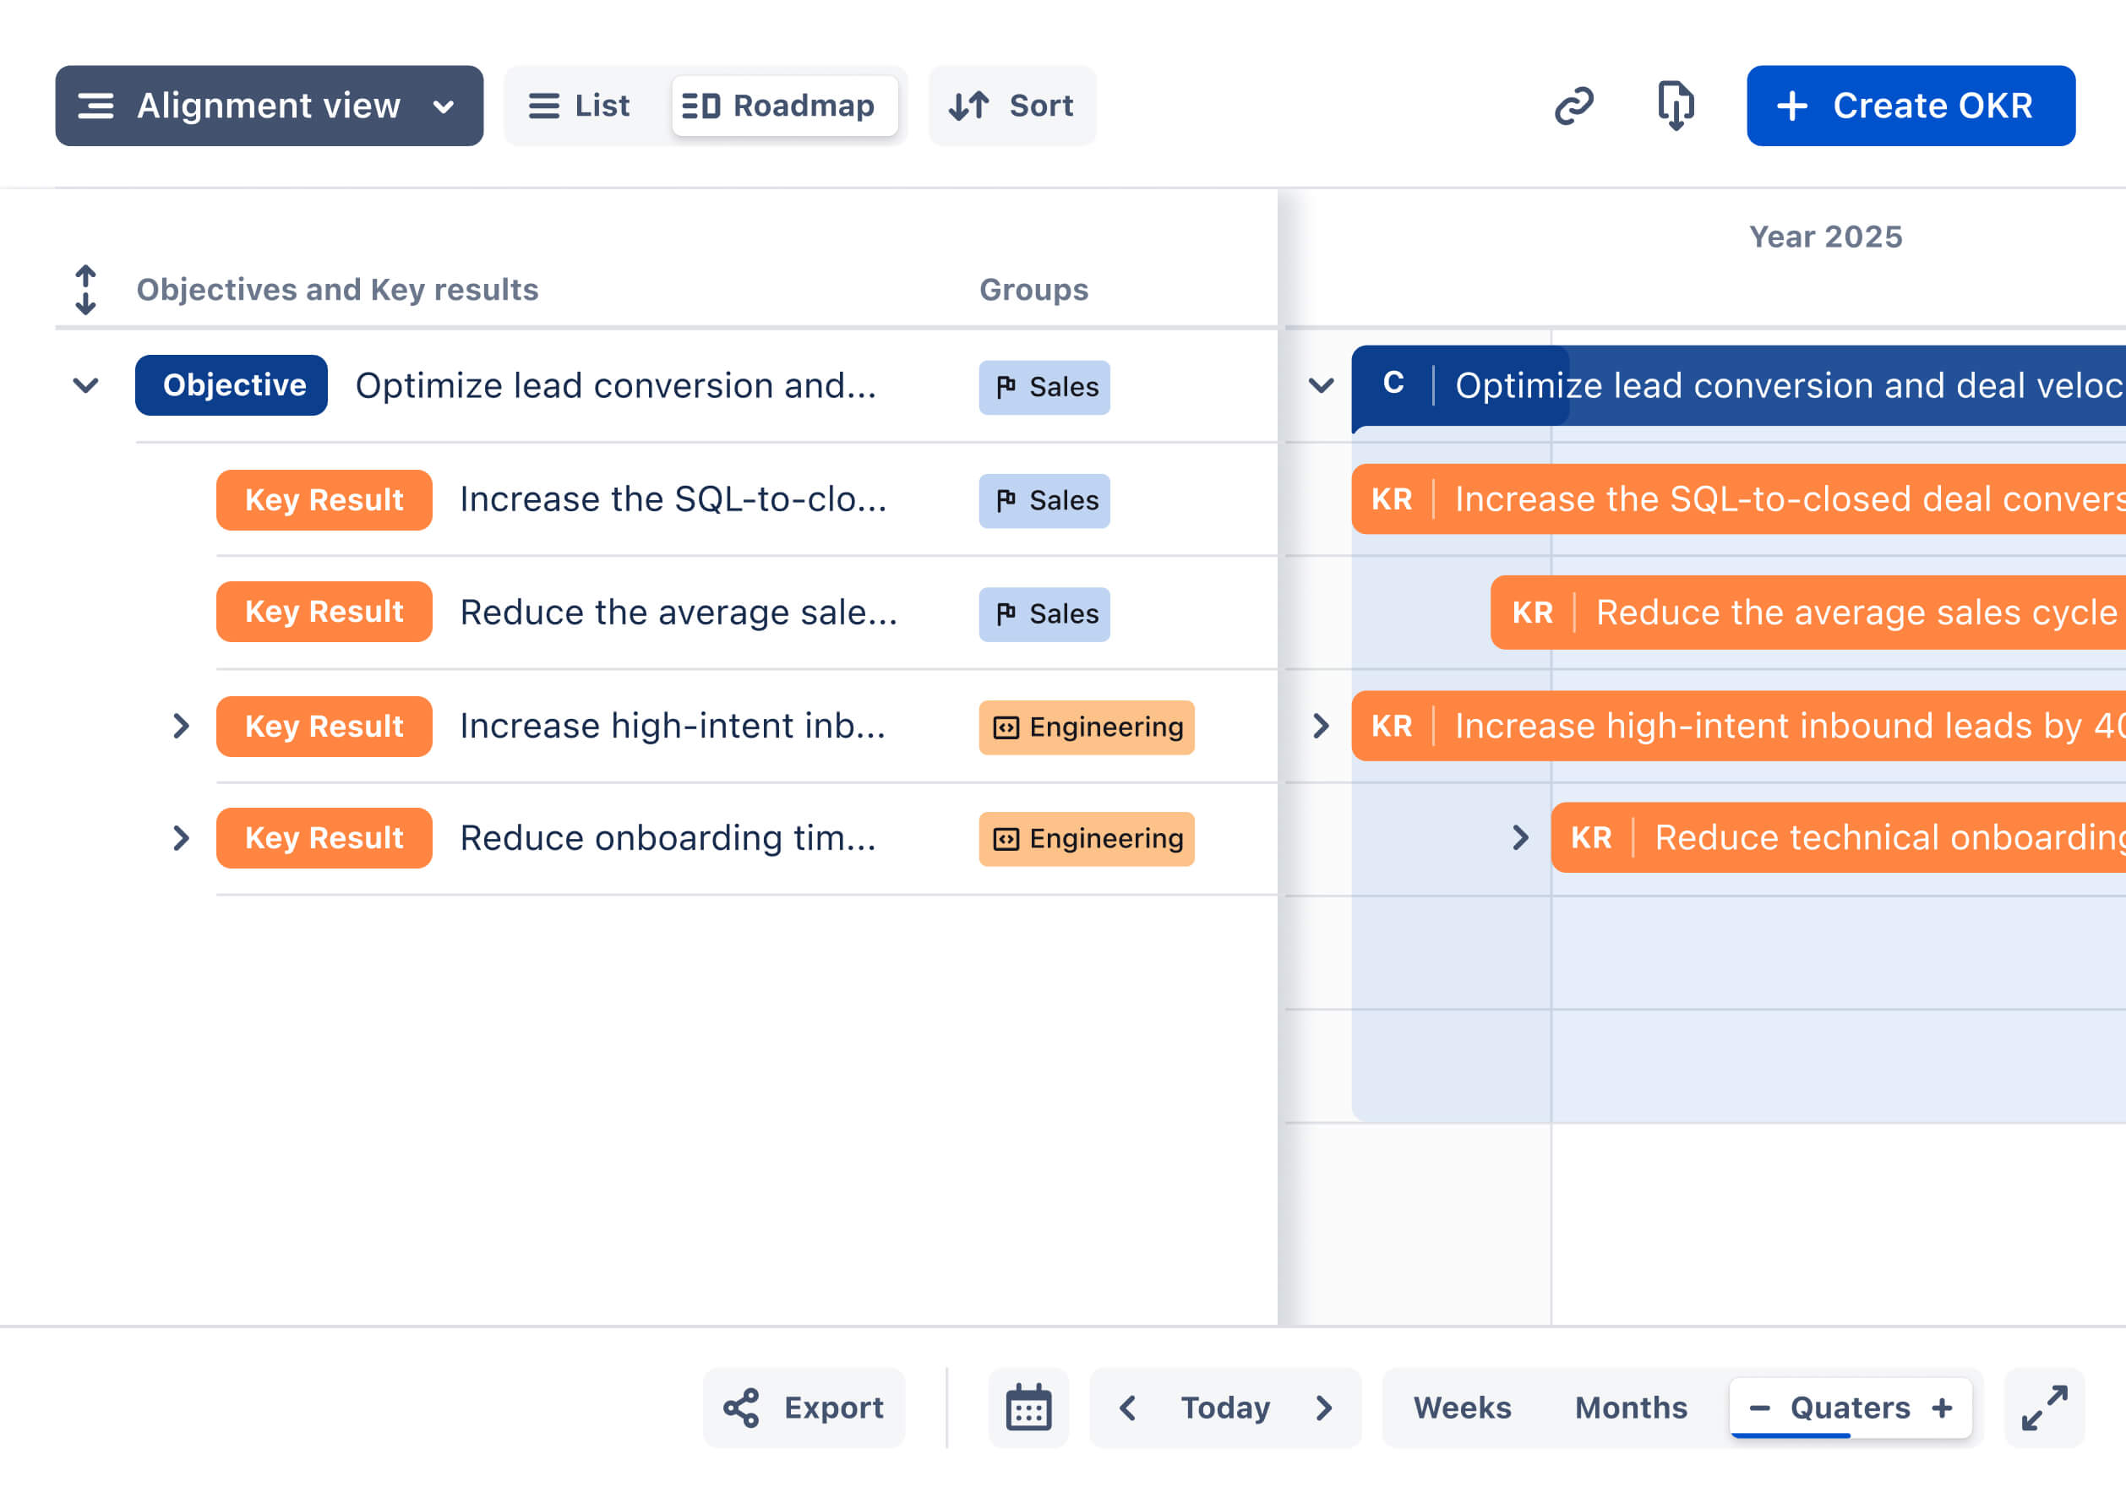Click the Key Result badge for Reduce the average sale...
This screenshot has height=1487, width=2126.
[x=324, y=612]
